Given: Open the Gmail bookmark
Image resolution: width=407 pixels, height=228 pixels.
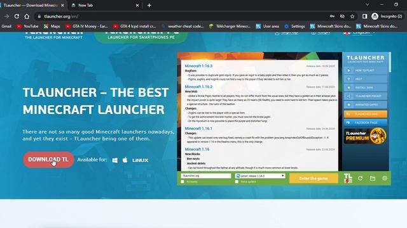Looking at the screenshot, I should 6,26.
